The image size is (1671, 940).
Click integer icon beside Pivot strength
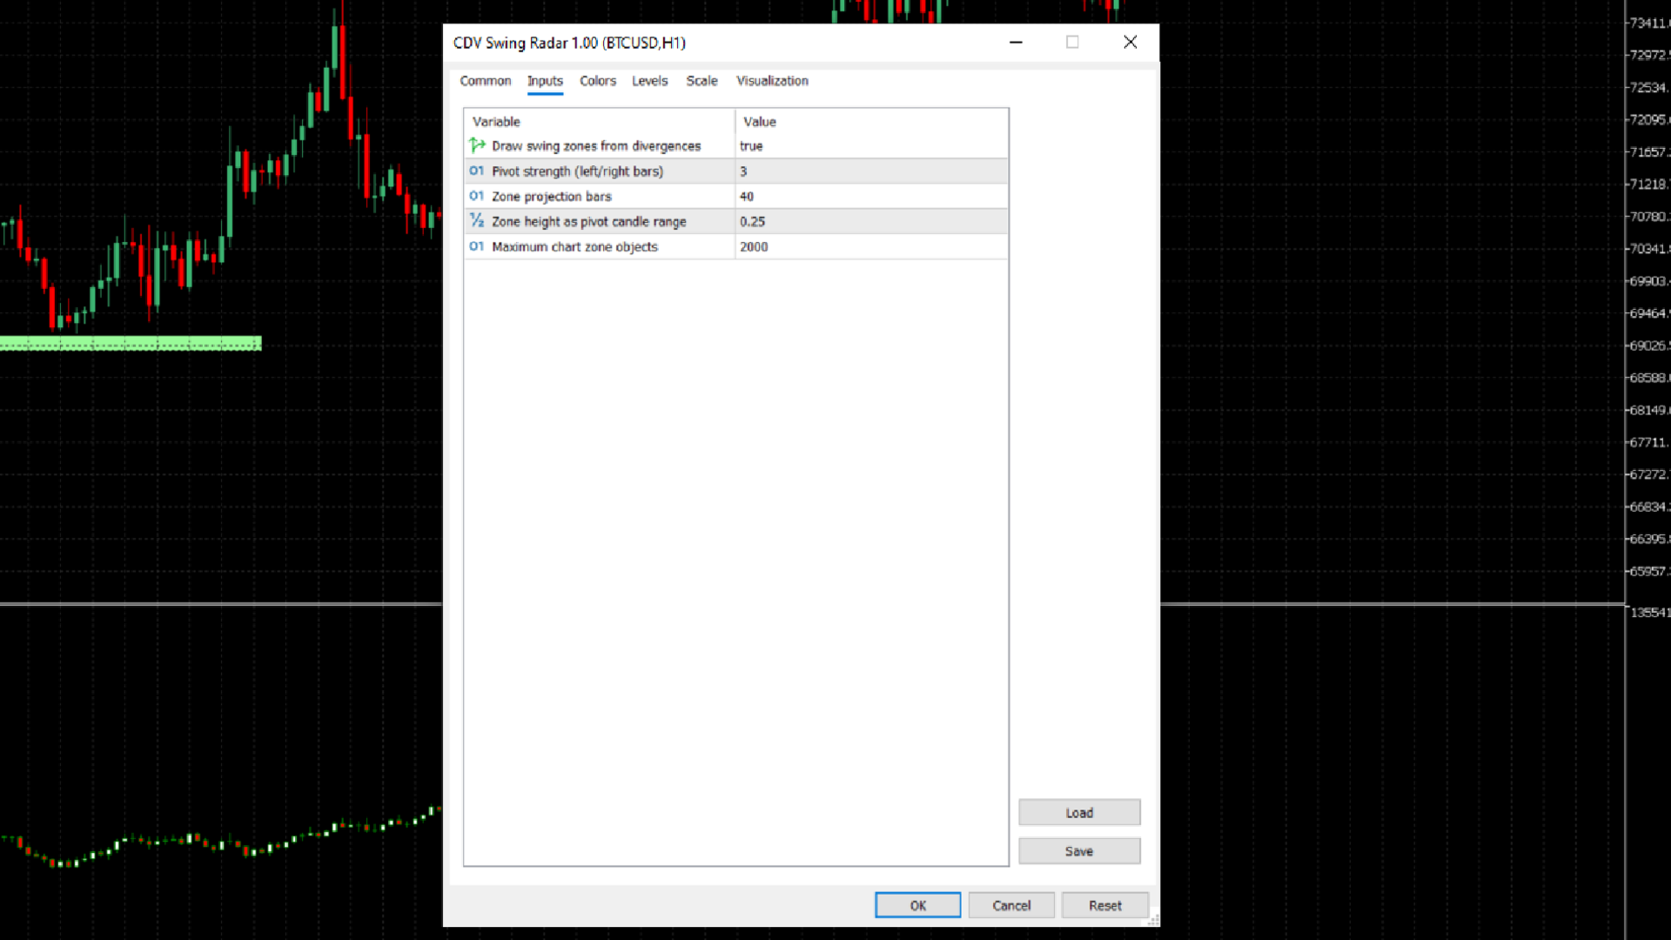pyautogui.click(x=476, y=171)
